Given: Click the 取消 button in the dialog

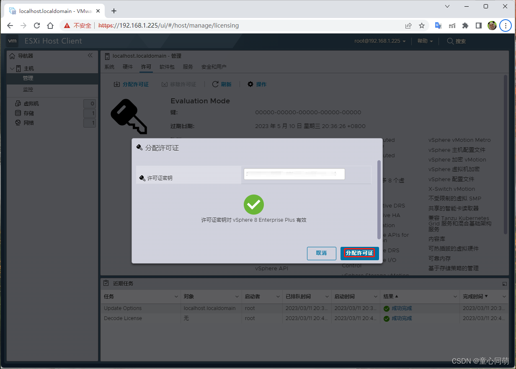Looking at the screenshot, I should pyautogui.click(x=321, y=253).
